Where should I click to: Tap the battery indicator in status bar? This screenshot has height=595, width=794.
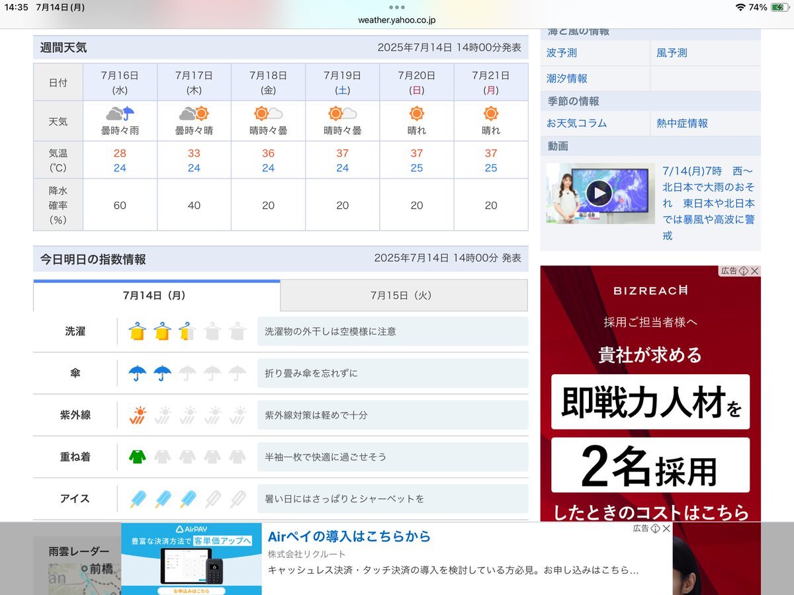pos(779,7)
